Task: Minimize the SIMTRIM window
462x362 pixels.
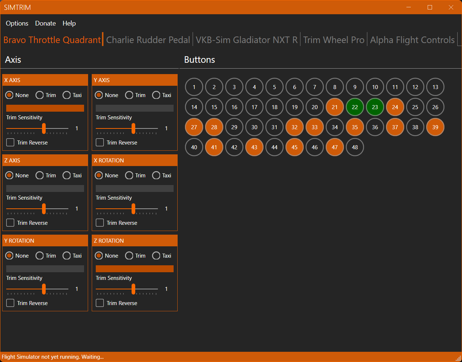Action: tap(409, 7)
